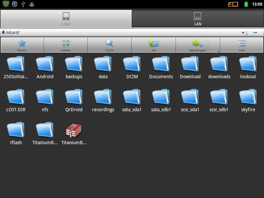This screenshot has height=198, width=264.
Task: Click the /sdcard/ path field
Action: (123, 32)
